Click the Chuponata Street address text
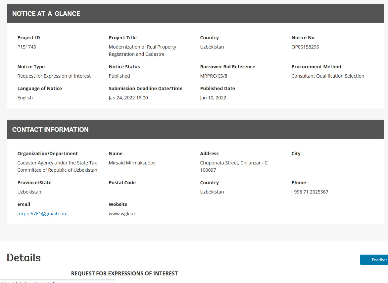Screen dimensions: 388x283 (234, 163)
